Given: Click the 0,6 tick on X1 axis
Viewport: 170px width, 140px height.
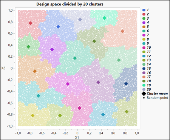Looking at the screenshot, I should [113, 133].
